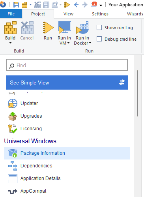Viewport: 144px width, 197px height.
Task: Click the Cancel build button in ribbon
Action: click(27, 31)
